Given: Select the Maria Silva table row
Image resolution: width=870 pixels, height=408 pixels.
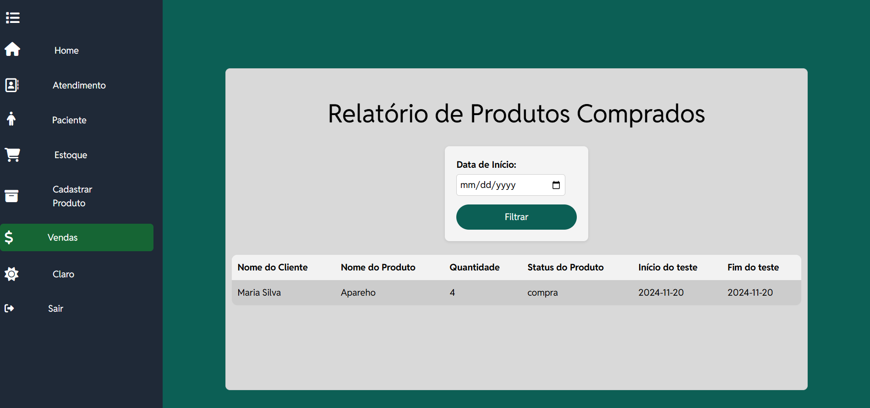Looking at the screenshot, I should (x=516, y=292).
